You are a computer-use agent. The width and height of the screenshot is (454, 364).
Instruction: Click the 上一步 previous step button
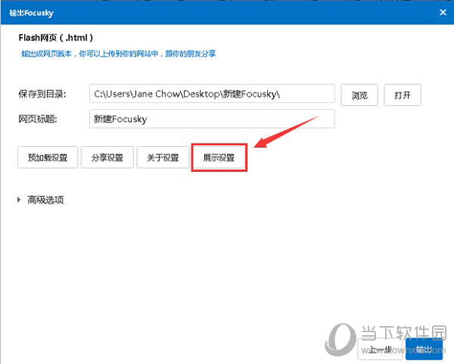pyautogui.click(x=380, y=349)
